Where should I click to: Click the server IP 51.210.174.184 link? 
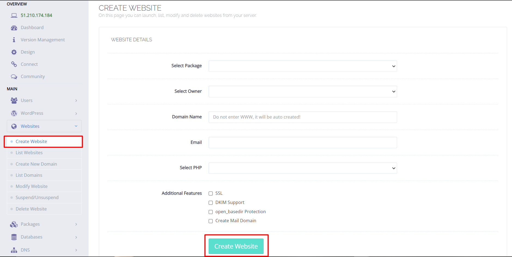click(36, 15)
